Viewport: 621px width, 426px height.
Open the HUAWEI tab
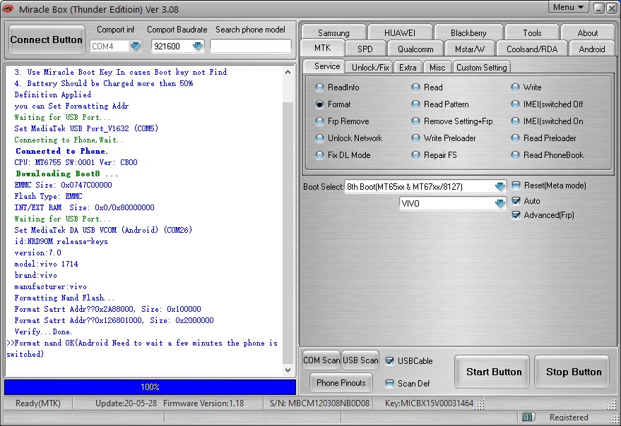400,32
